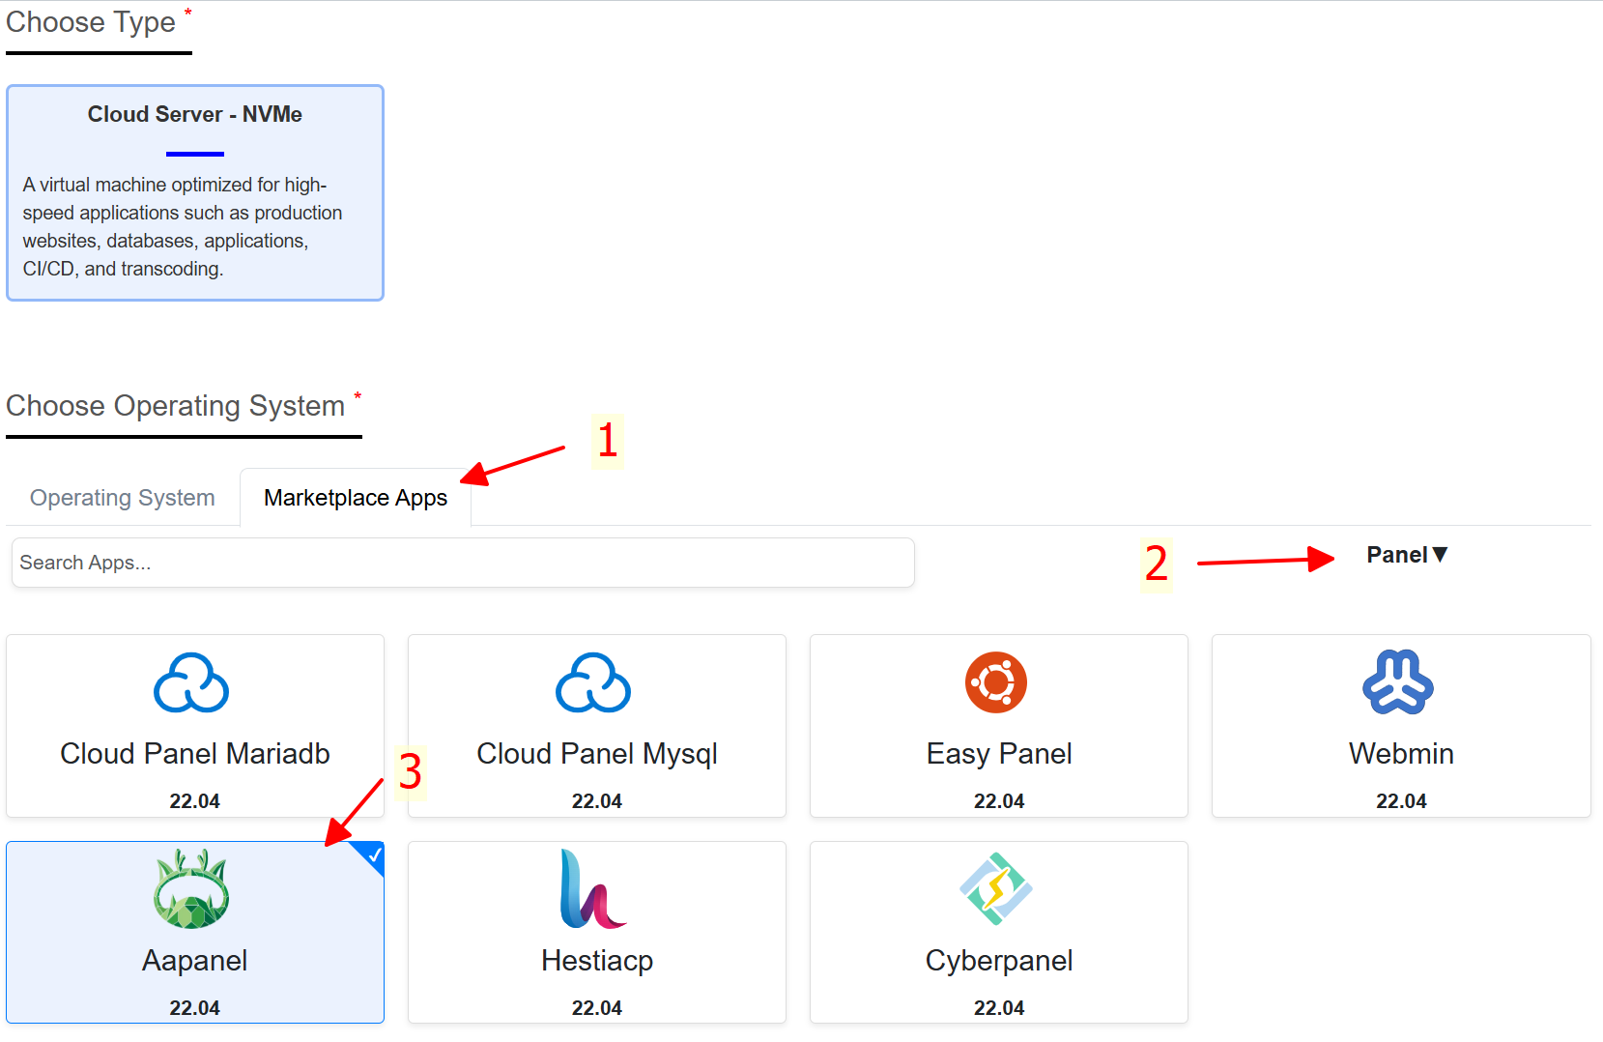Click the Choose Type heading
Image resolution: width=1603 pixels, height=1042 pixels.
coord(91,22)
